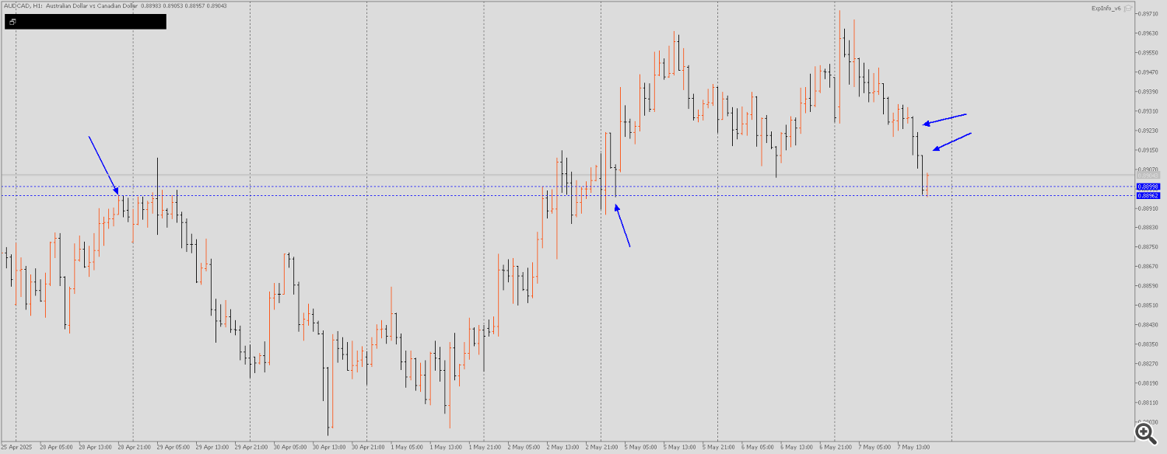Click the ExpInfo_v6 expert label
Image resolution: width=1167 pixels, height=454 pixels.
point(1106,9)
